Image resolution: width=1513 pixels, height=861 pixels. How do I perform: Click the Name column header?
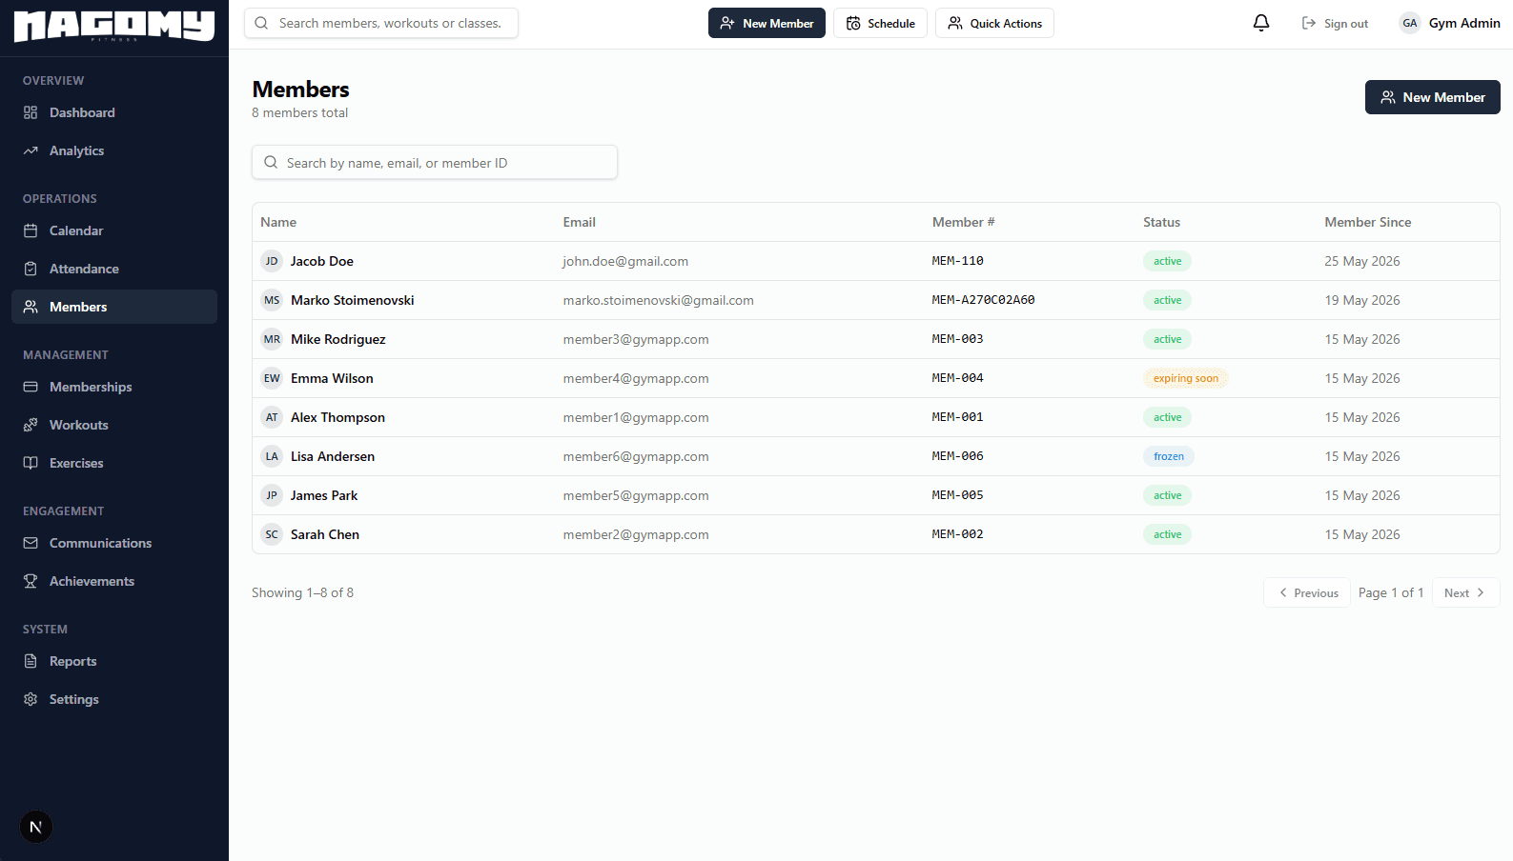(x=278, y=222)
